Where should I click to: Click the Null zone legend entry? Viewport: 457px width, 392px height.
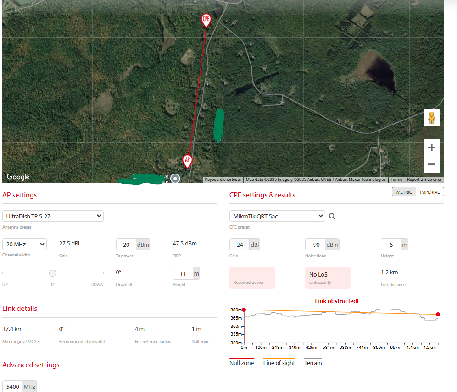click(x=242, y=363)
